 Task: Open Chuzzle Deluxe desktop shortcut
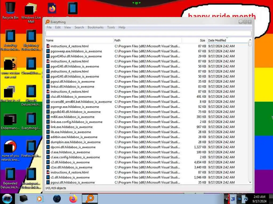tap(31, 95)
